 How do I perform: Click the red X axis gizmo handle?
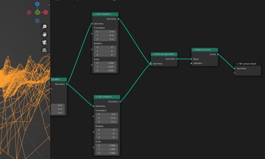45,12
